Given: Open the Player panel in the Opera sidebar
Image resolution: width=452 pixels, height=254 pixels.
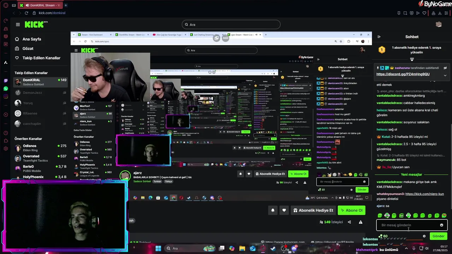Looking at the screenshot, I should (x=6, y=115).
